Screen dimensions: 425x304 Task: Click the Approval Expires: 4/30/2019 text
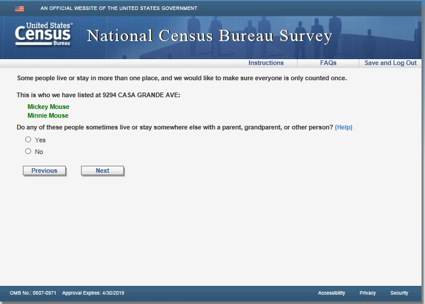[93, 293]
